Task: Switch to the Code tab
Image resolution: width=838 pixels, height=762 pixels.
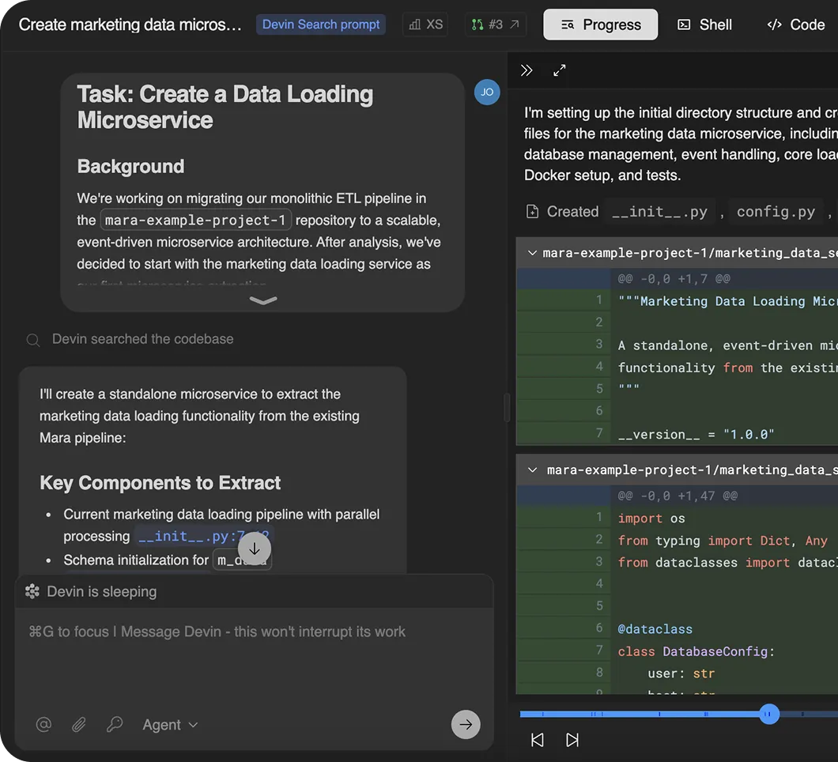Action: pyautogui.click(x=796, y=25)
